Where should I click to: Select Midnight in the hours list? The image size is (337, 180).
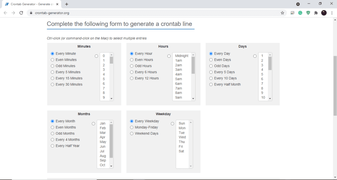182,56
